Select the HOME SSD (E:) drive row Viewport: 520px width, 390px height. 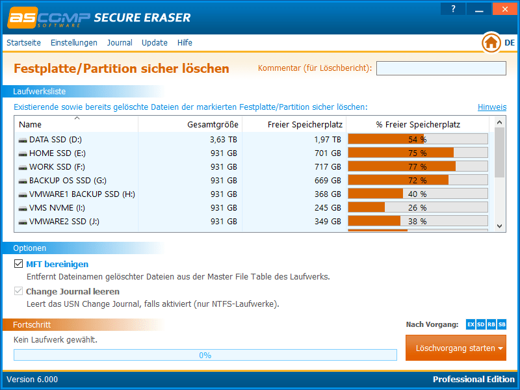pyautogui.click(x=57, y=153)
